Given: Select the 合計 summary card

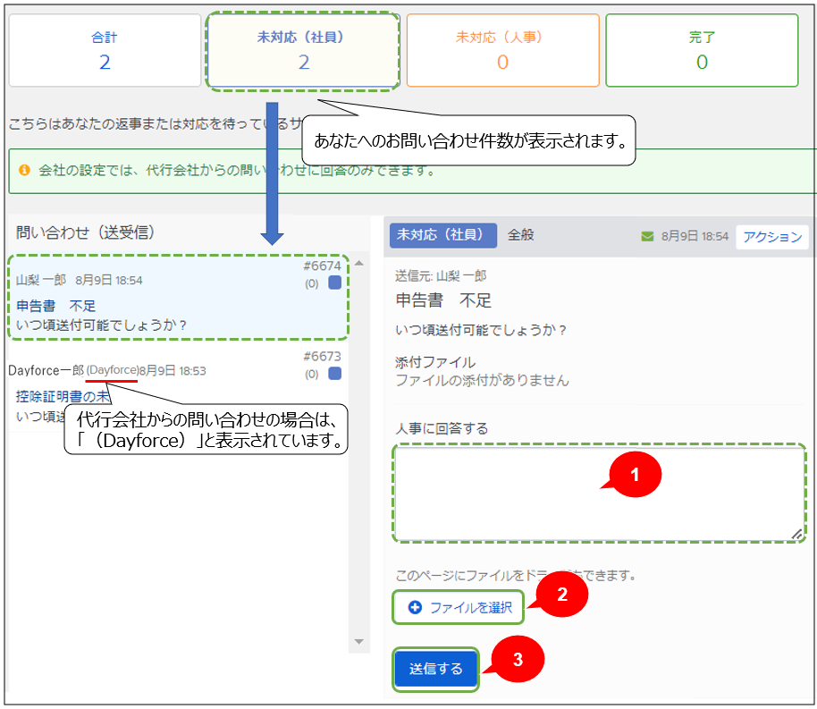Looking at the screenshot, I should pyautogui.click(x=105, y=50).
